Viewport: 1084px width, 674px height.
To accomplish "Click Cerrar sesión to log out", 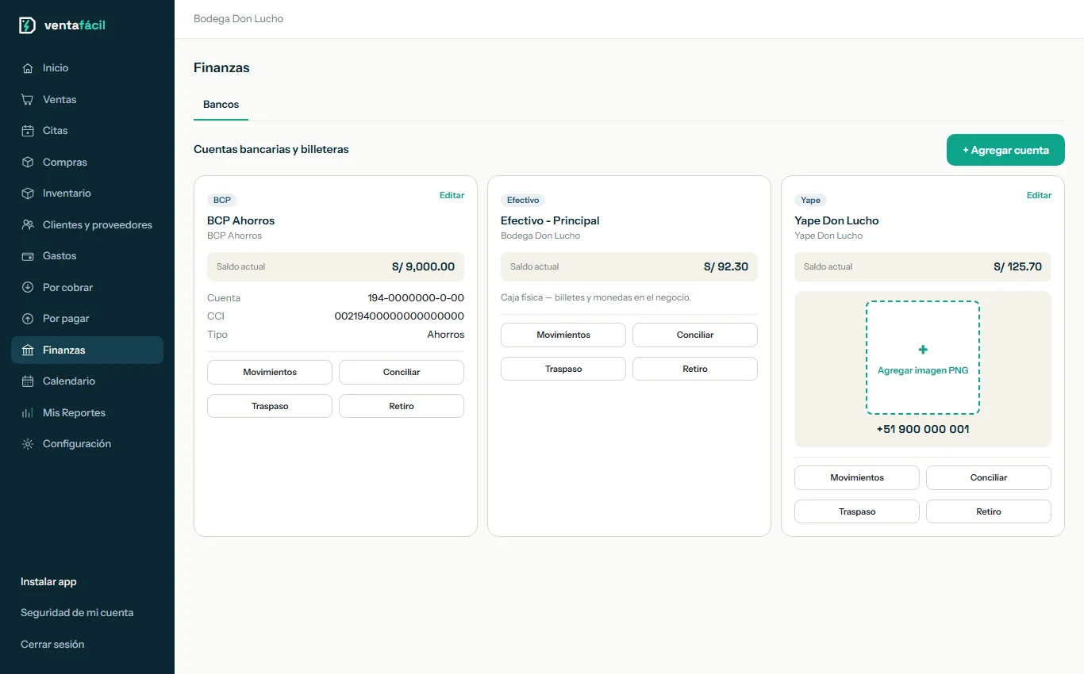I will (x=52, y=645).
